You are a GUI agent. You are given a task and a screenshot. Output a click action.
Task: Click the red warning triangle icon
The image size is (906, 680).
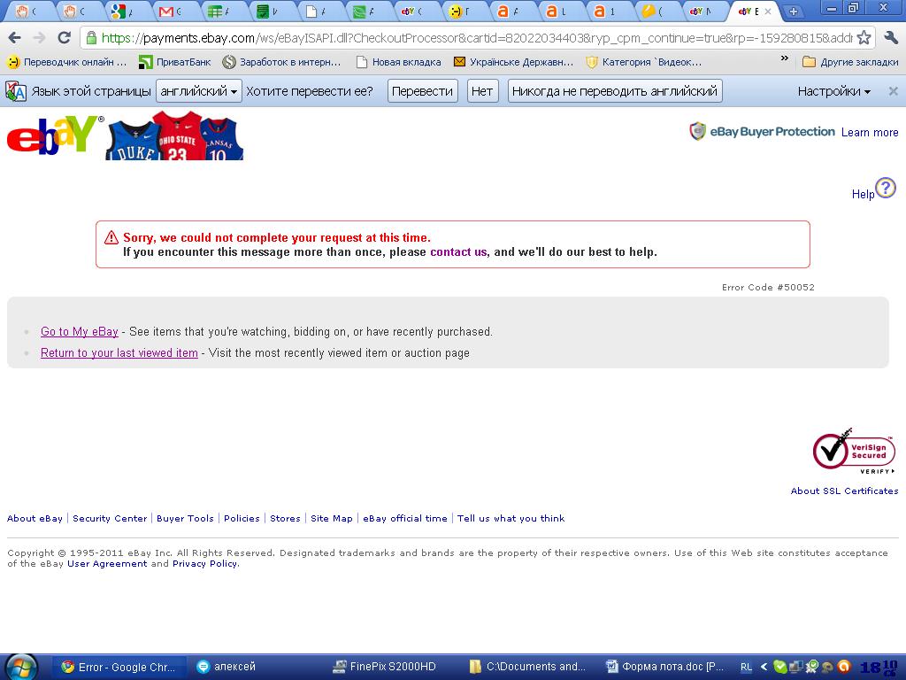[111, 237]
